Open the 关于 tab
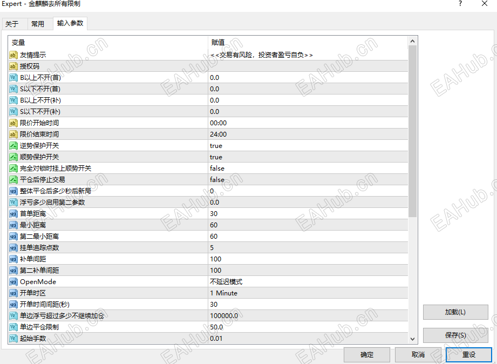Screen dimensions: 497x364 pos(14,23)
